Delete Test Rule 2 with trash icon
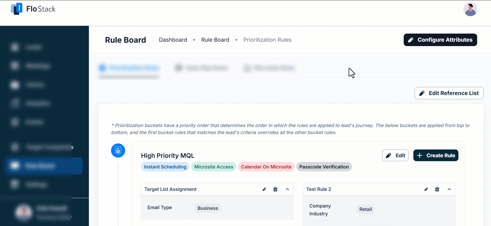Viewport: 491px width, 226px height. click(x=437, y=189)
